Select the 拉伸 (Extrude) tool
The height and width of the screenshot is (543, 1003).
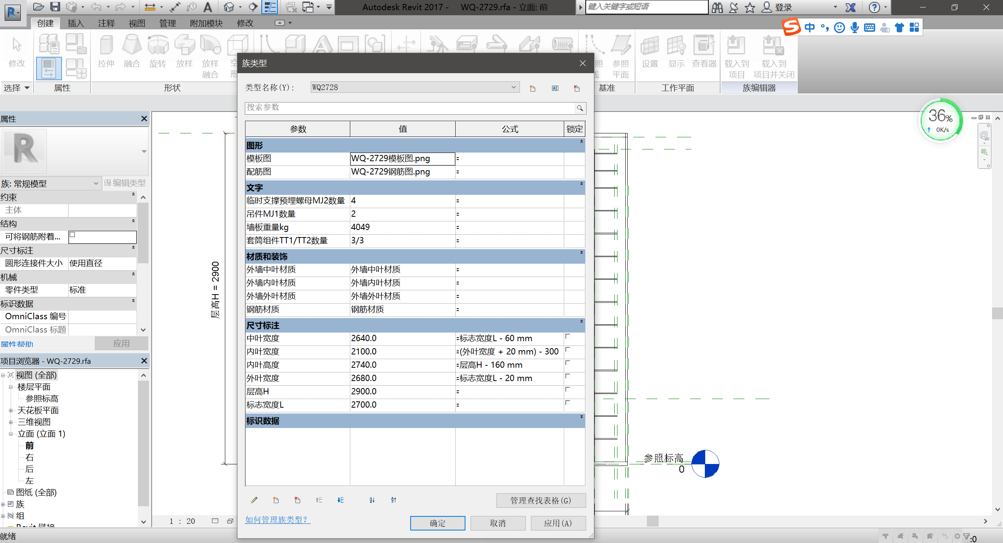(106, 53)
